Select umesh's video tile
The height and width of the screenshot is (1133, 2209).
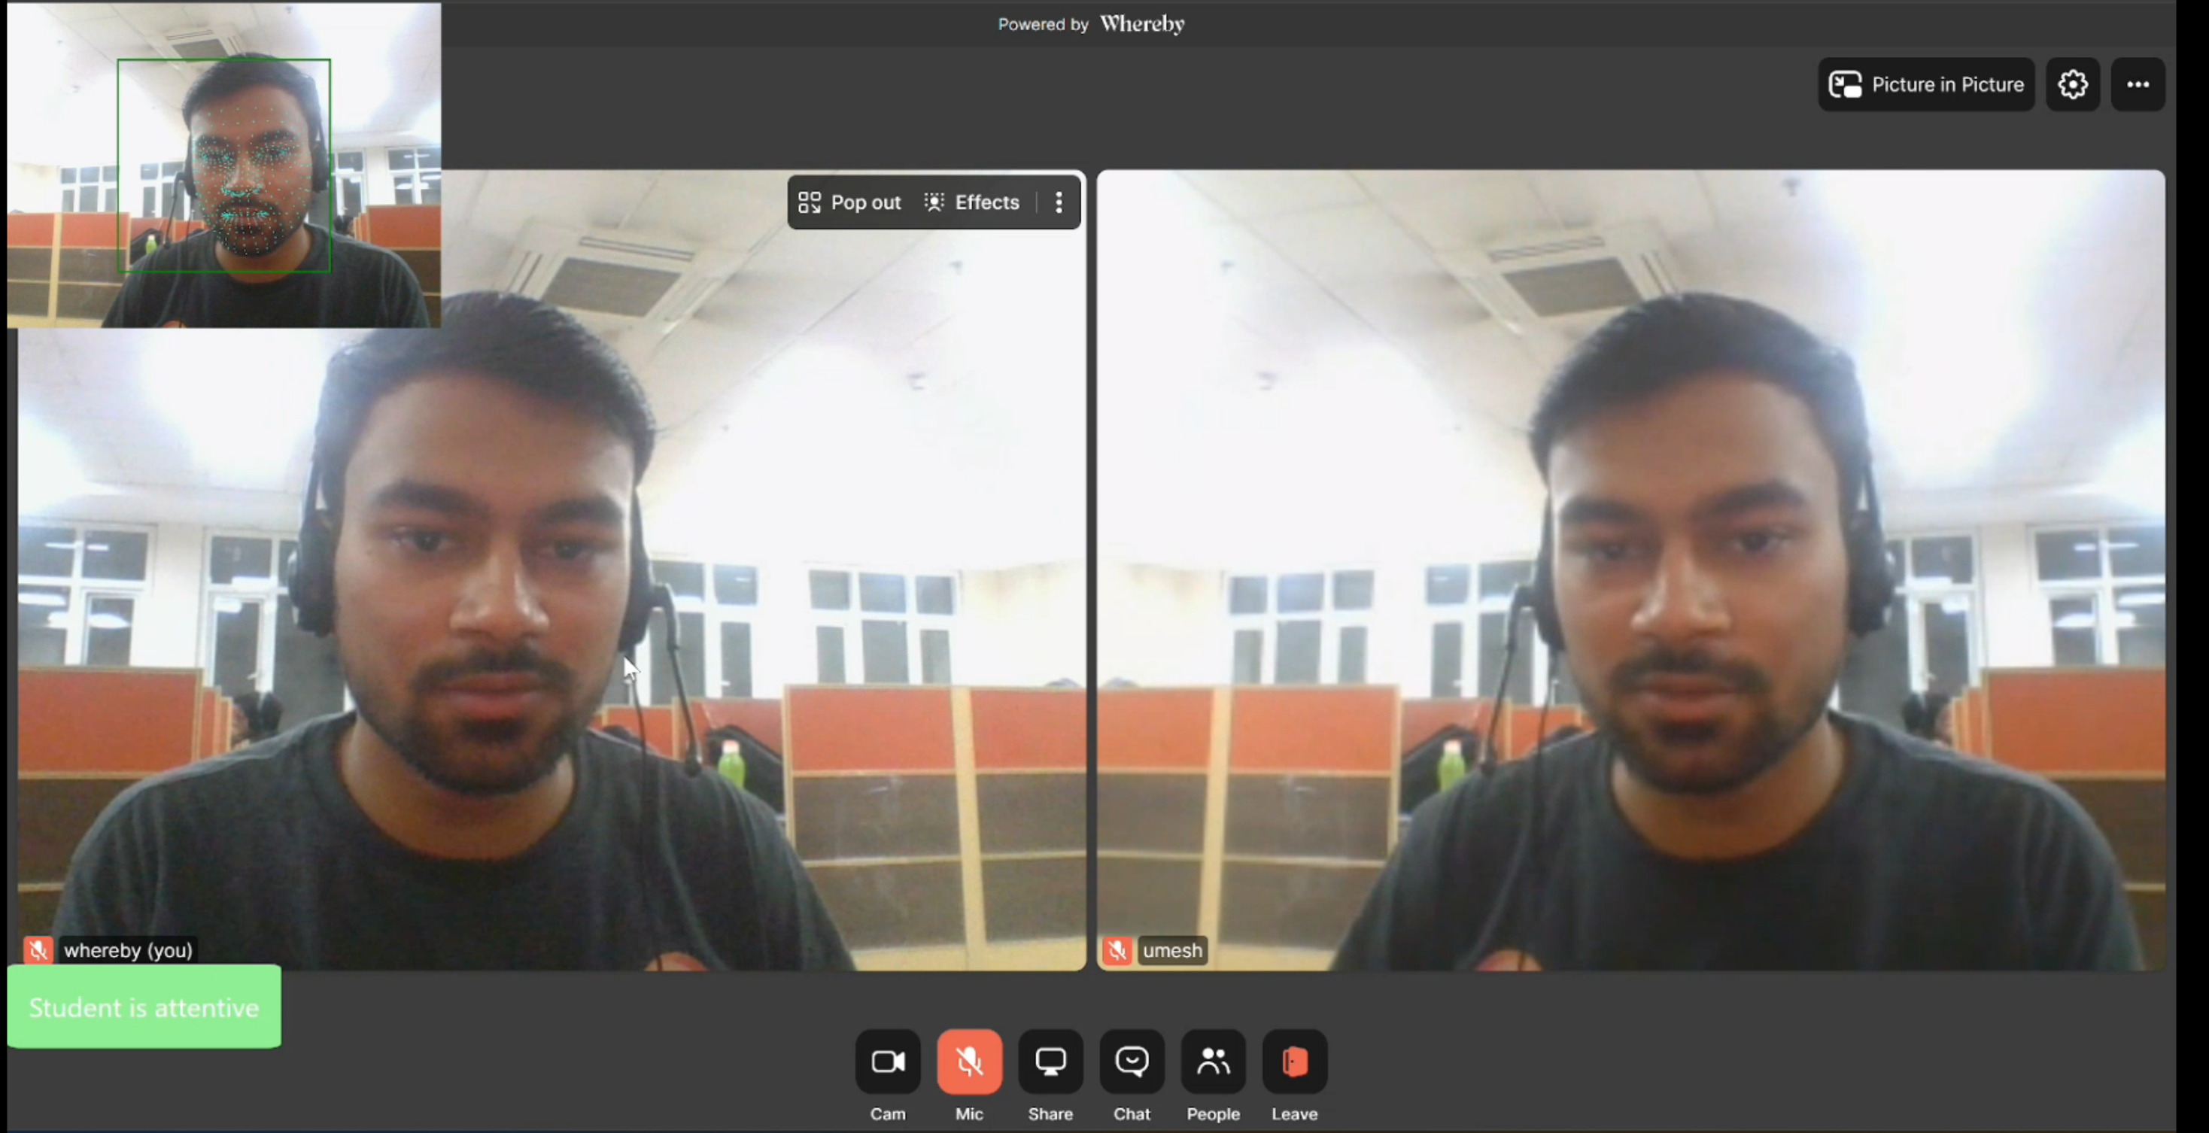(x=1630, y=566)
